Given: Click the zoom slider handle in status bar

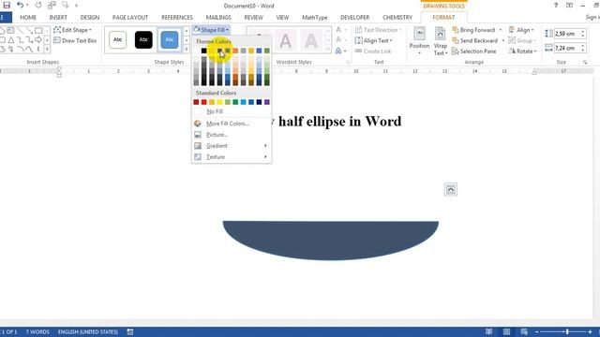Looking at the screenshot, I should pos(567,331).
